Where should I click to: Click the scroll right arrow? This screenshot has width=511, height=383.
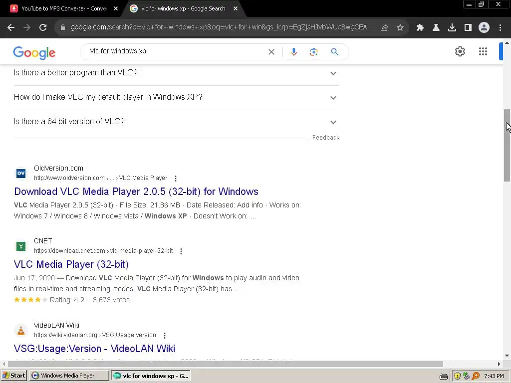point(499,364)
